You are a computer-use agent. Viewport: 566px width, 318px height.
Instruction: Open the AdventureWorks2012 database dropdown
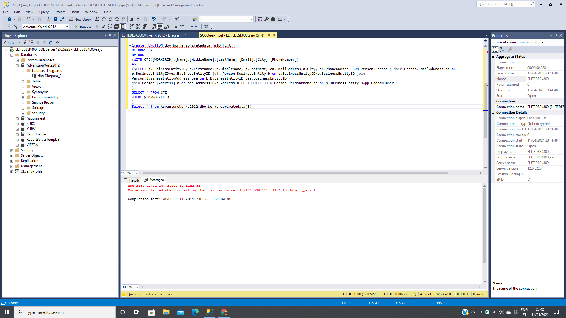(67, 27)
